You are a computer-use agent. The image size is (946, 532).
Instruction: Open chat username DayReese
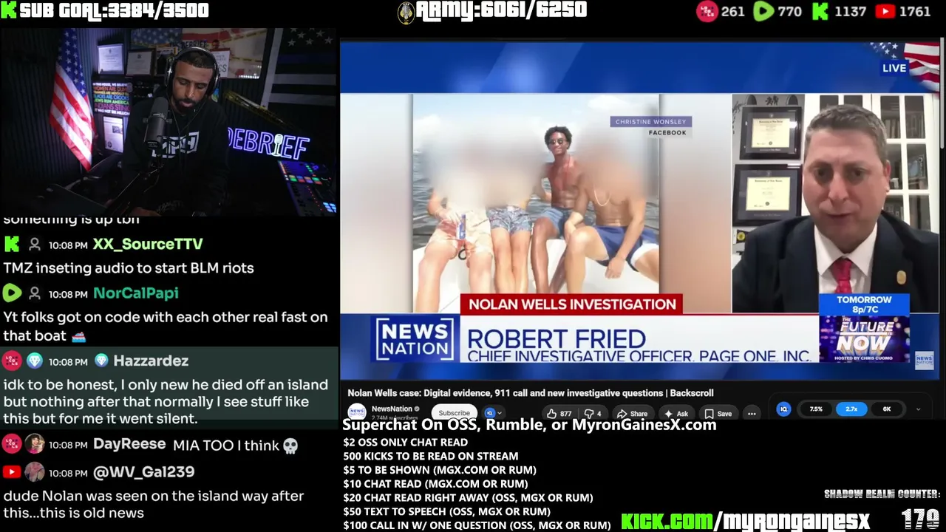[129, 444]
